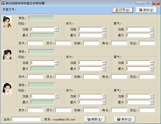Click third character's 真气 当前 value field
The image size is (161, 124).
(x=138, y=96)
